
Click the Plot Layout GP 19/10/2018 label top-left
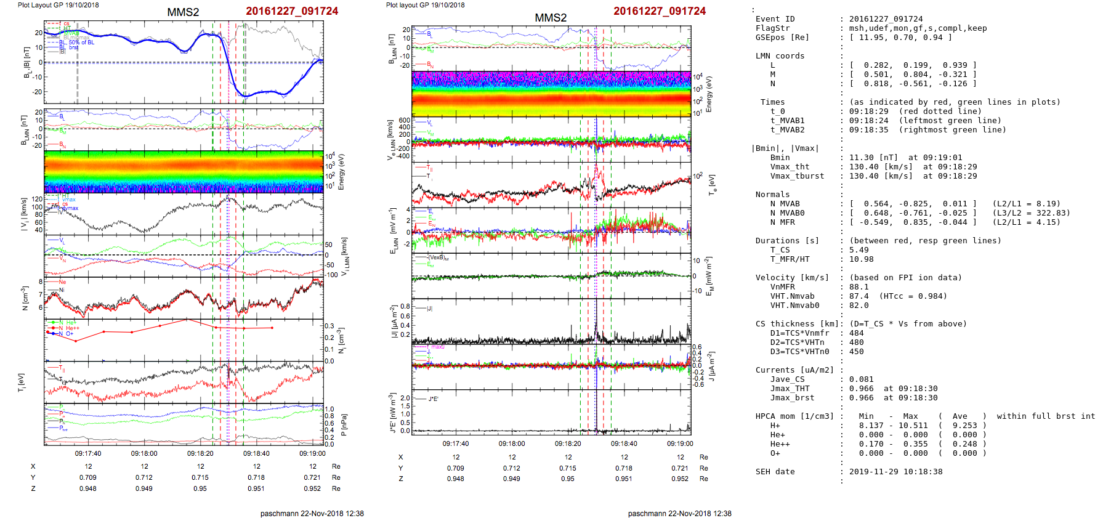click(x=58, y=5)
